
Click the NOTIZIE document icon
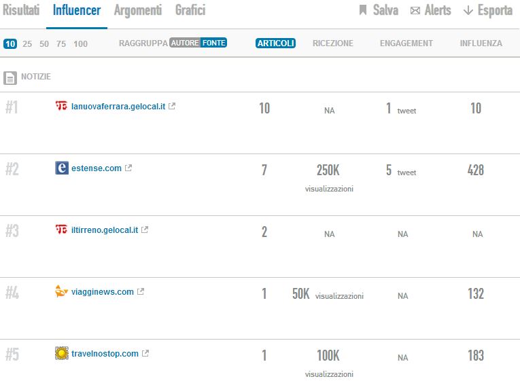pos(10,78)
